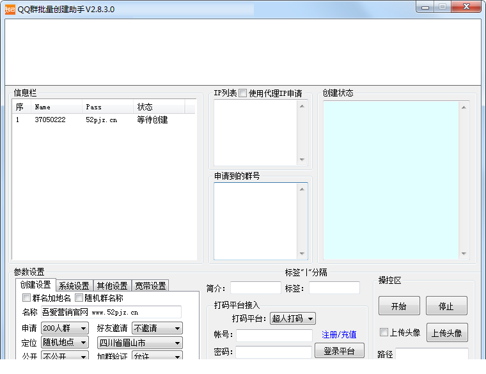Open the 注册/充值 link
Viewport: 486px width, 374px height.
(x=339, y=334)
